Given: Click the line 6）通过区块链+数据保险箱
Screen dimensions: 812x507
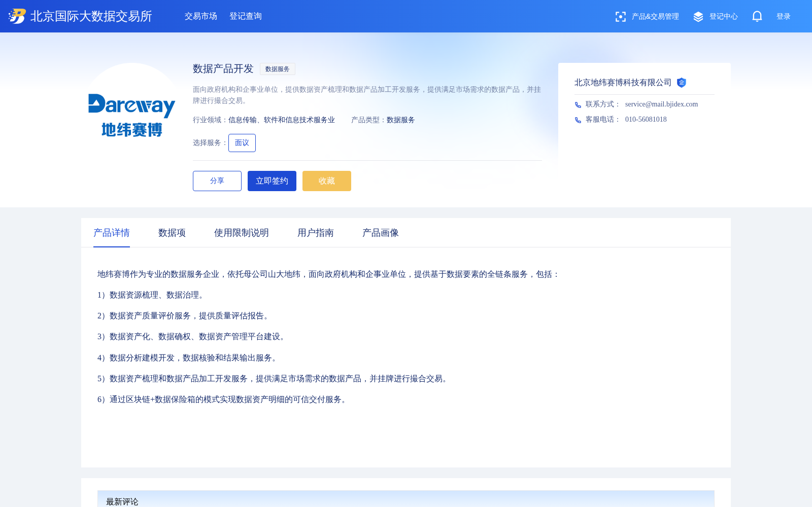Looking at the screenshot, I should (x=223, y=400).
